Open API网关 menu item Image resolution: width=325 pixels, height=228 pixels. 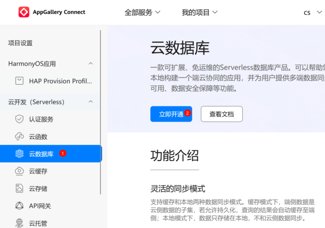point(40,206)
